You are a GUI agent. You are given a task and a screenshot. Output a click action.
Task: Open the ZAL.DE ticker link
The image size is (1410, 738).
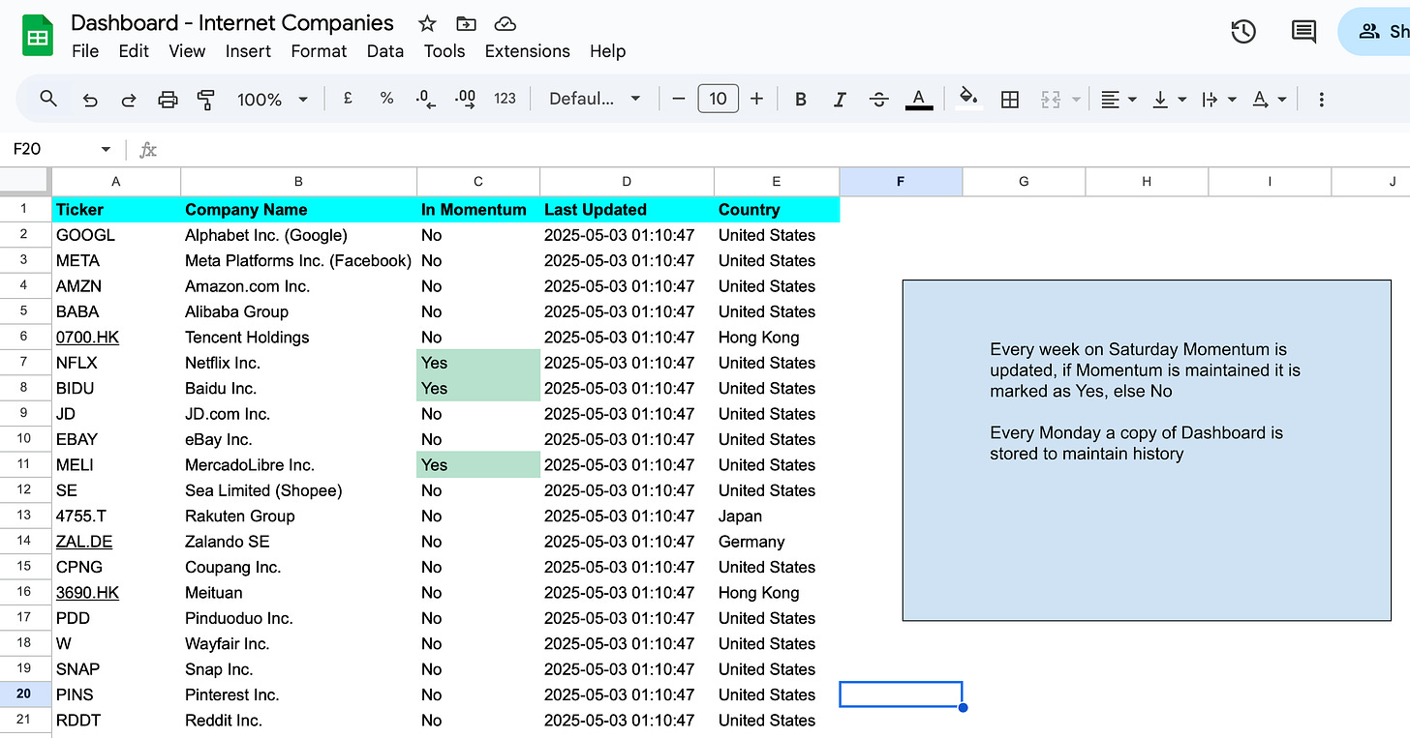84,542
